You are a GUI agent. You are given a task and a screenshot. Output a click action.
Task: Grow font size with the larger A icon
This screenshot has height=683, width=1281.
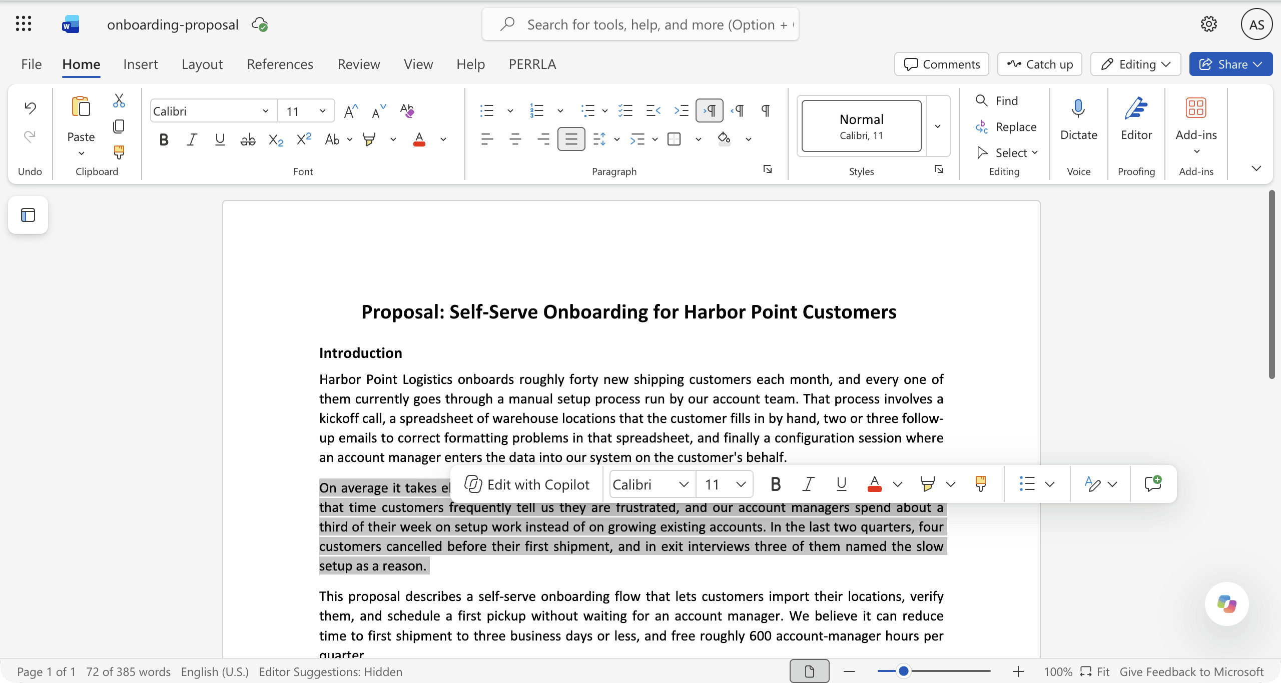(351, 110)
